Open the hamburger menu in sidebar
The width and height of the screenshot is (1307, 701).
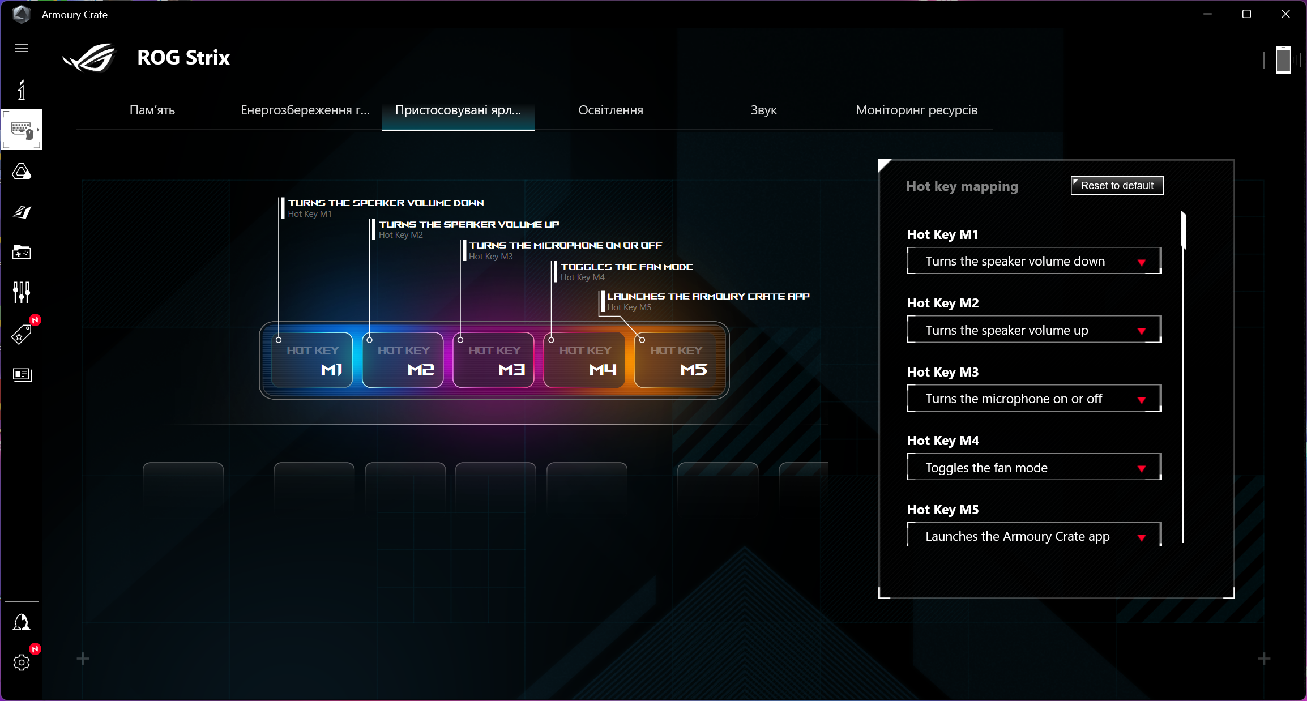(x=22, y=48)
